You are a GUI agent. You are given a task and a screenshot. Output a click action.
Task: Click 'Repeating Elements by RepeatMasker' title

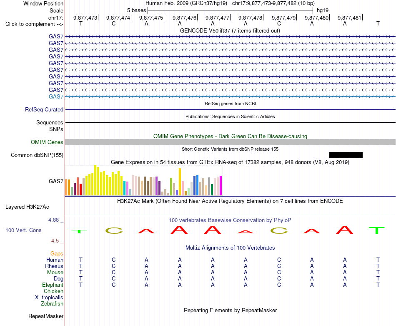coord(231,310)
